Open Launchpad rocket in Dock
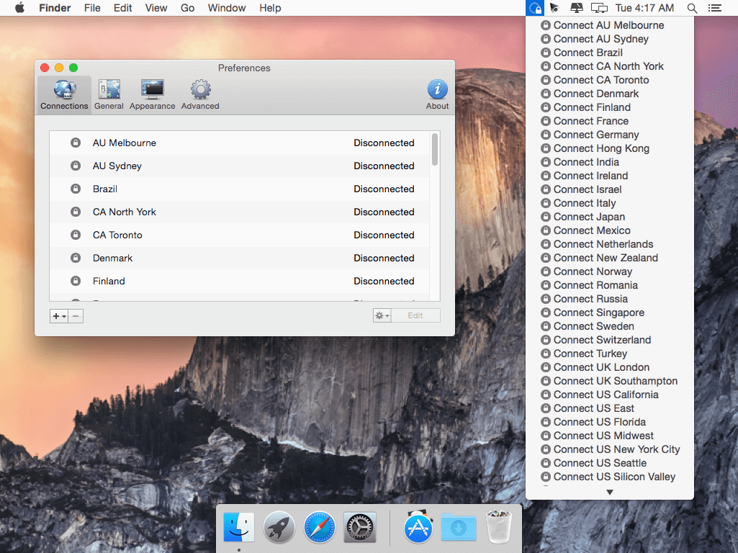 (279, 527)
